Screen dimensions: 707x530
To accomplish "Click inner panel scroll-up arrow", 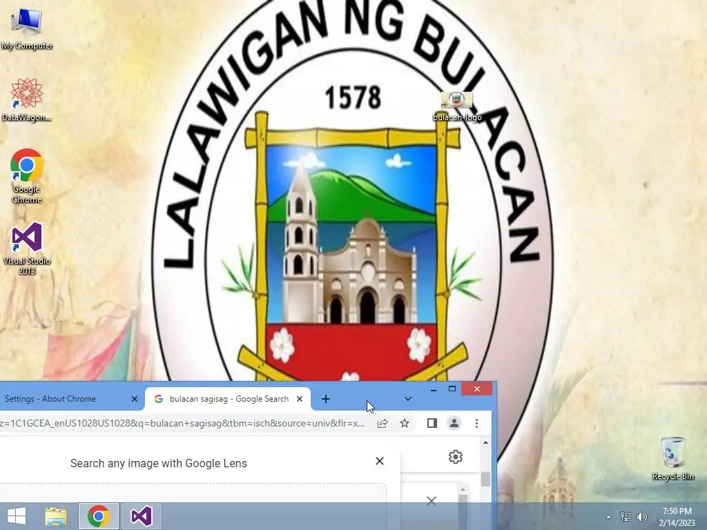I will coord(463,489).
